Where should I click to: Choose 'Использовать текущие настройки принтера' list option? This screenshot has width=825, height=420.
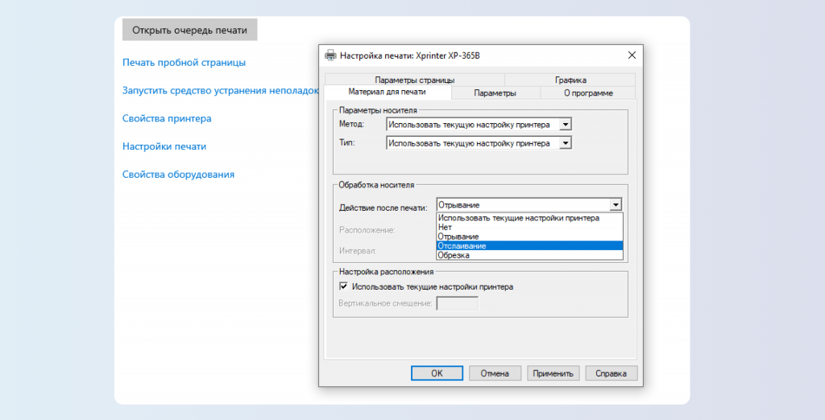click(x=529, y=218)
